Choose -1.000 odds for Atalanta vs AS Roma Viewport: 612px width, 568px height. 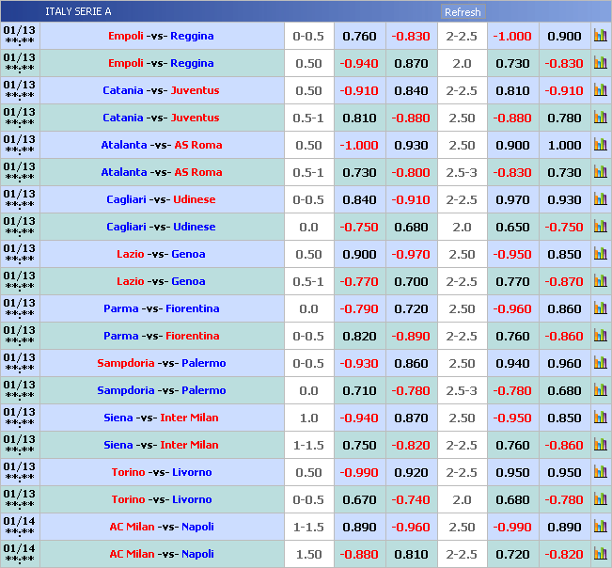[x=358, y=146]
